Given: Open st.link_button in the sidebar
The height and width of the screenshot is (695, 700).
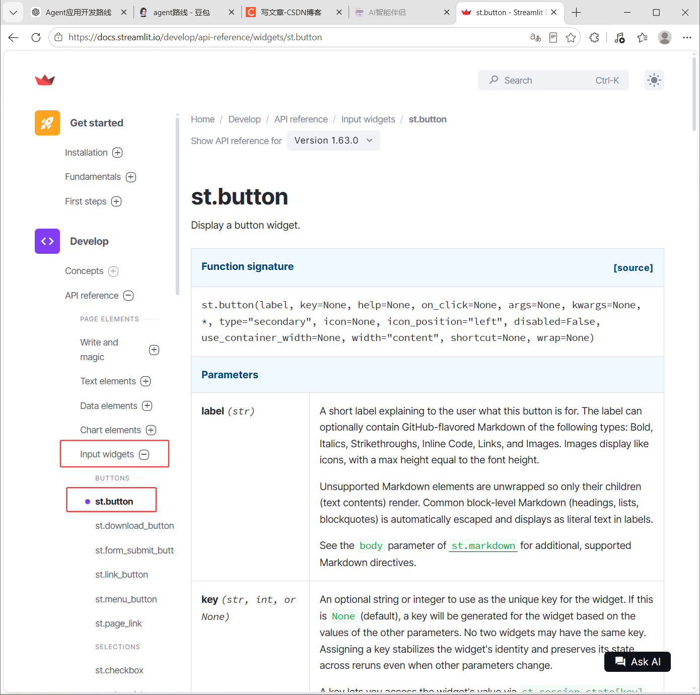Looking at the screenshot, I should 121,575.
